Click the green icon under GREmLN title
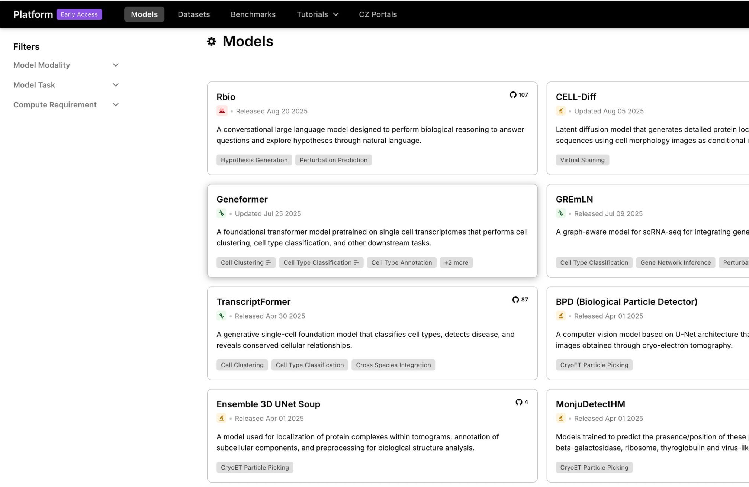Screen dimensions: 749x487 [560, 213]
